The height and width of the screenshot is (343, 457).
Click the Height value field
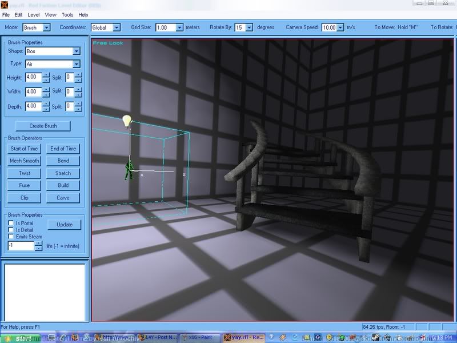pos(33,77)
